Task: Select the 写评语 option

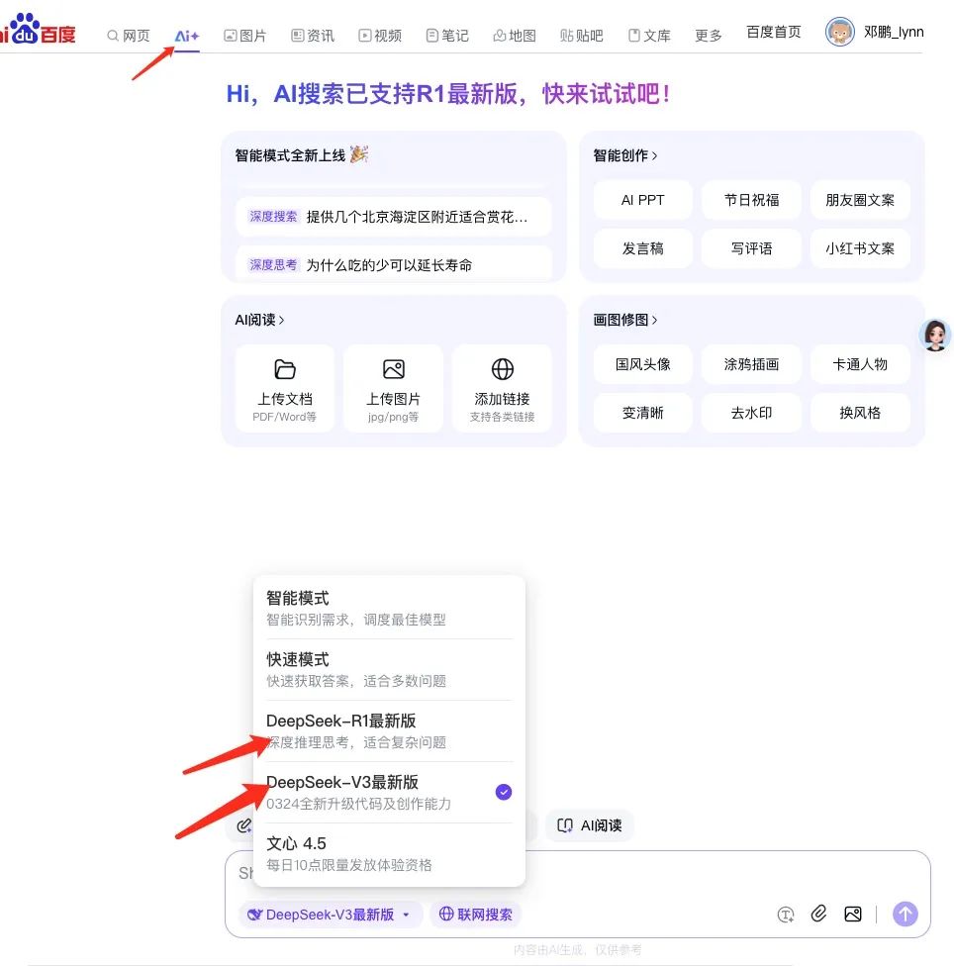Action: (x=751, y=248)
